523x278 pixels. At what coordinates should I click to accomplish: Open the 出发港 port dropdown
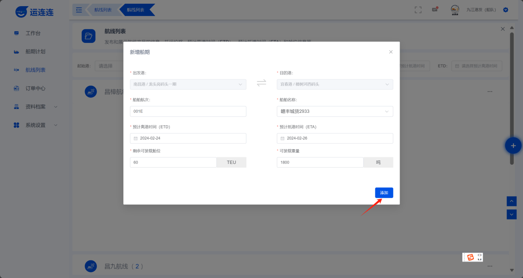tap(188, 84)
